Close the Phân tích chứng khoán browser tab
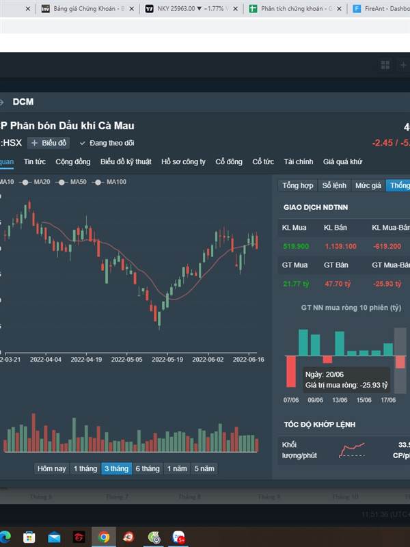 339,9
